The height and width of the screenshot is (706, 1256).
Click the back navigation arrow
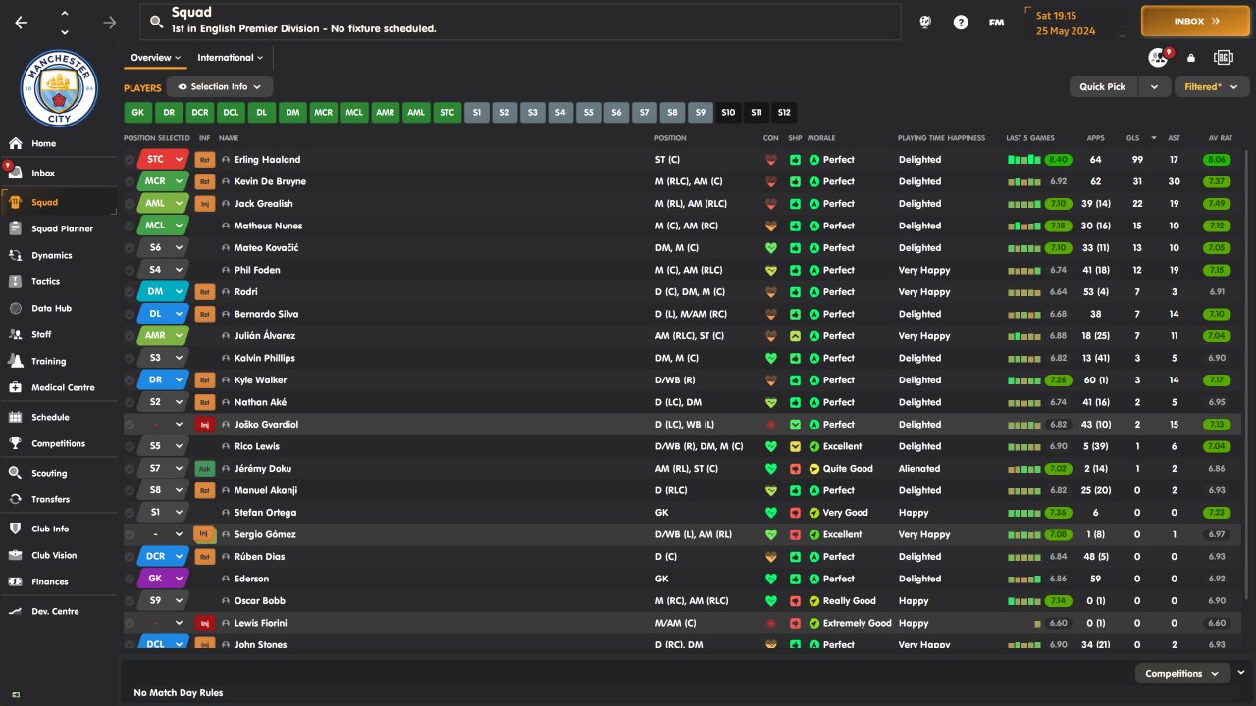(21, 22)
